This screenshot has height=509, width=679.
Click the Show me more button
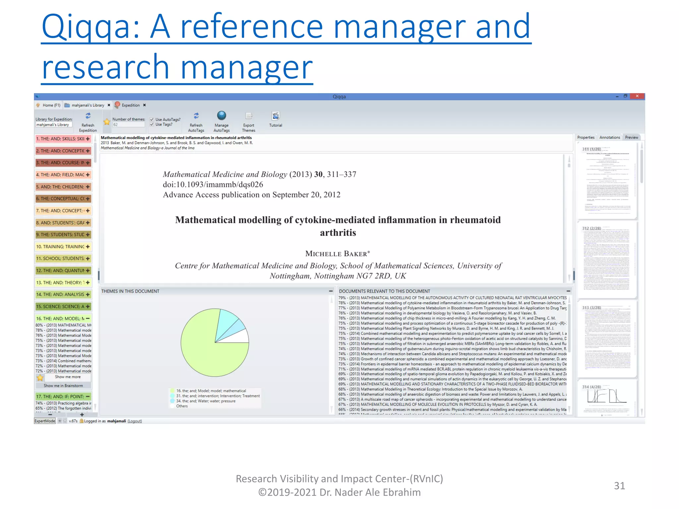[x=68, y=377]
